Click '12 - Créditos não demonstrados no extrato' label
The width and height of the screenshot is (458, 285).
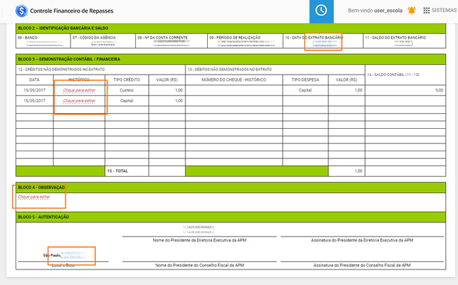tap(61, 70)
